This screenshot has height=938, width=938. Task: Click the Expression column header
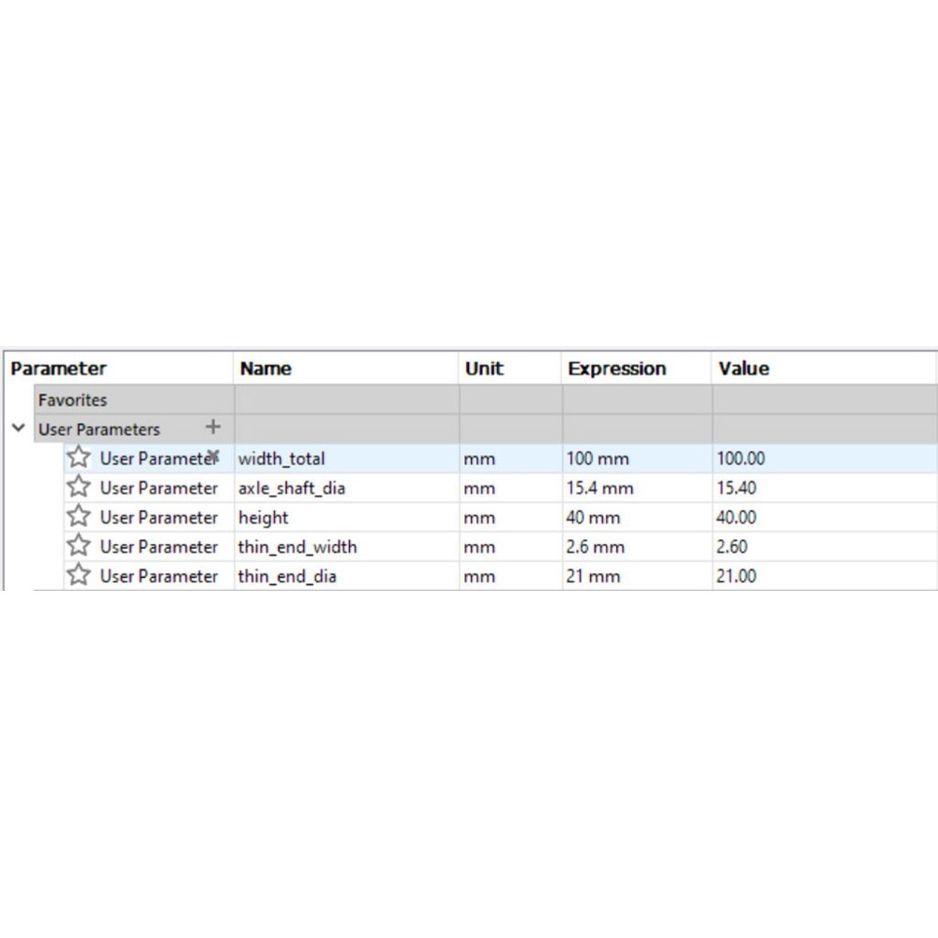637,369
